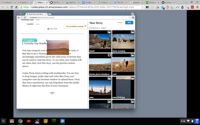Image resolution: width=200 pixels, height=125 pixels.
Task: Click image type icon on salar-0740.jpg
Action: [x=132, y=78]
